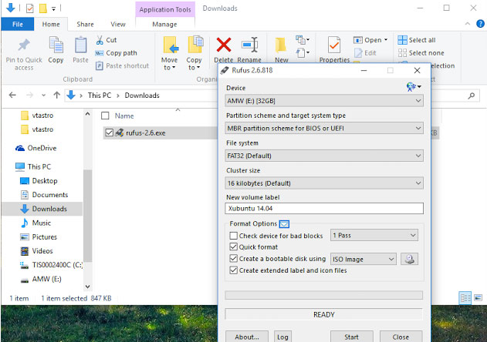The height and width of the screenshot is (342, 487).
Task: Click the Pin to Quick access icon
Action: pyautogui.click(x=24, y=45)
